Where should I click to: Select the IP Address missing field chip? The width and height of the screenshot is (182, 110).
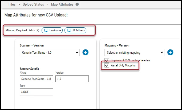[75, 30]
